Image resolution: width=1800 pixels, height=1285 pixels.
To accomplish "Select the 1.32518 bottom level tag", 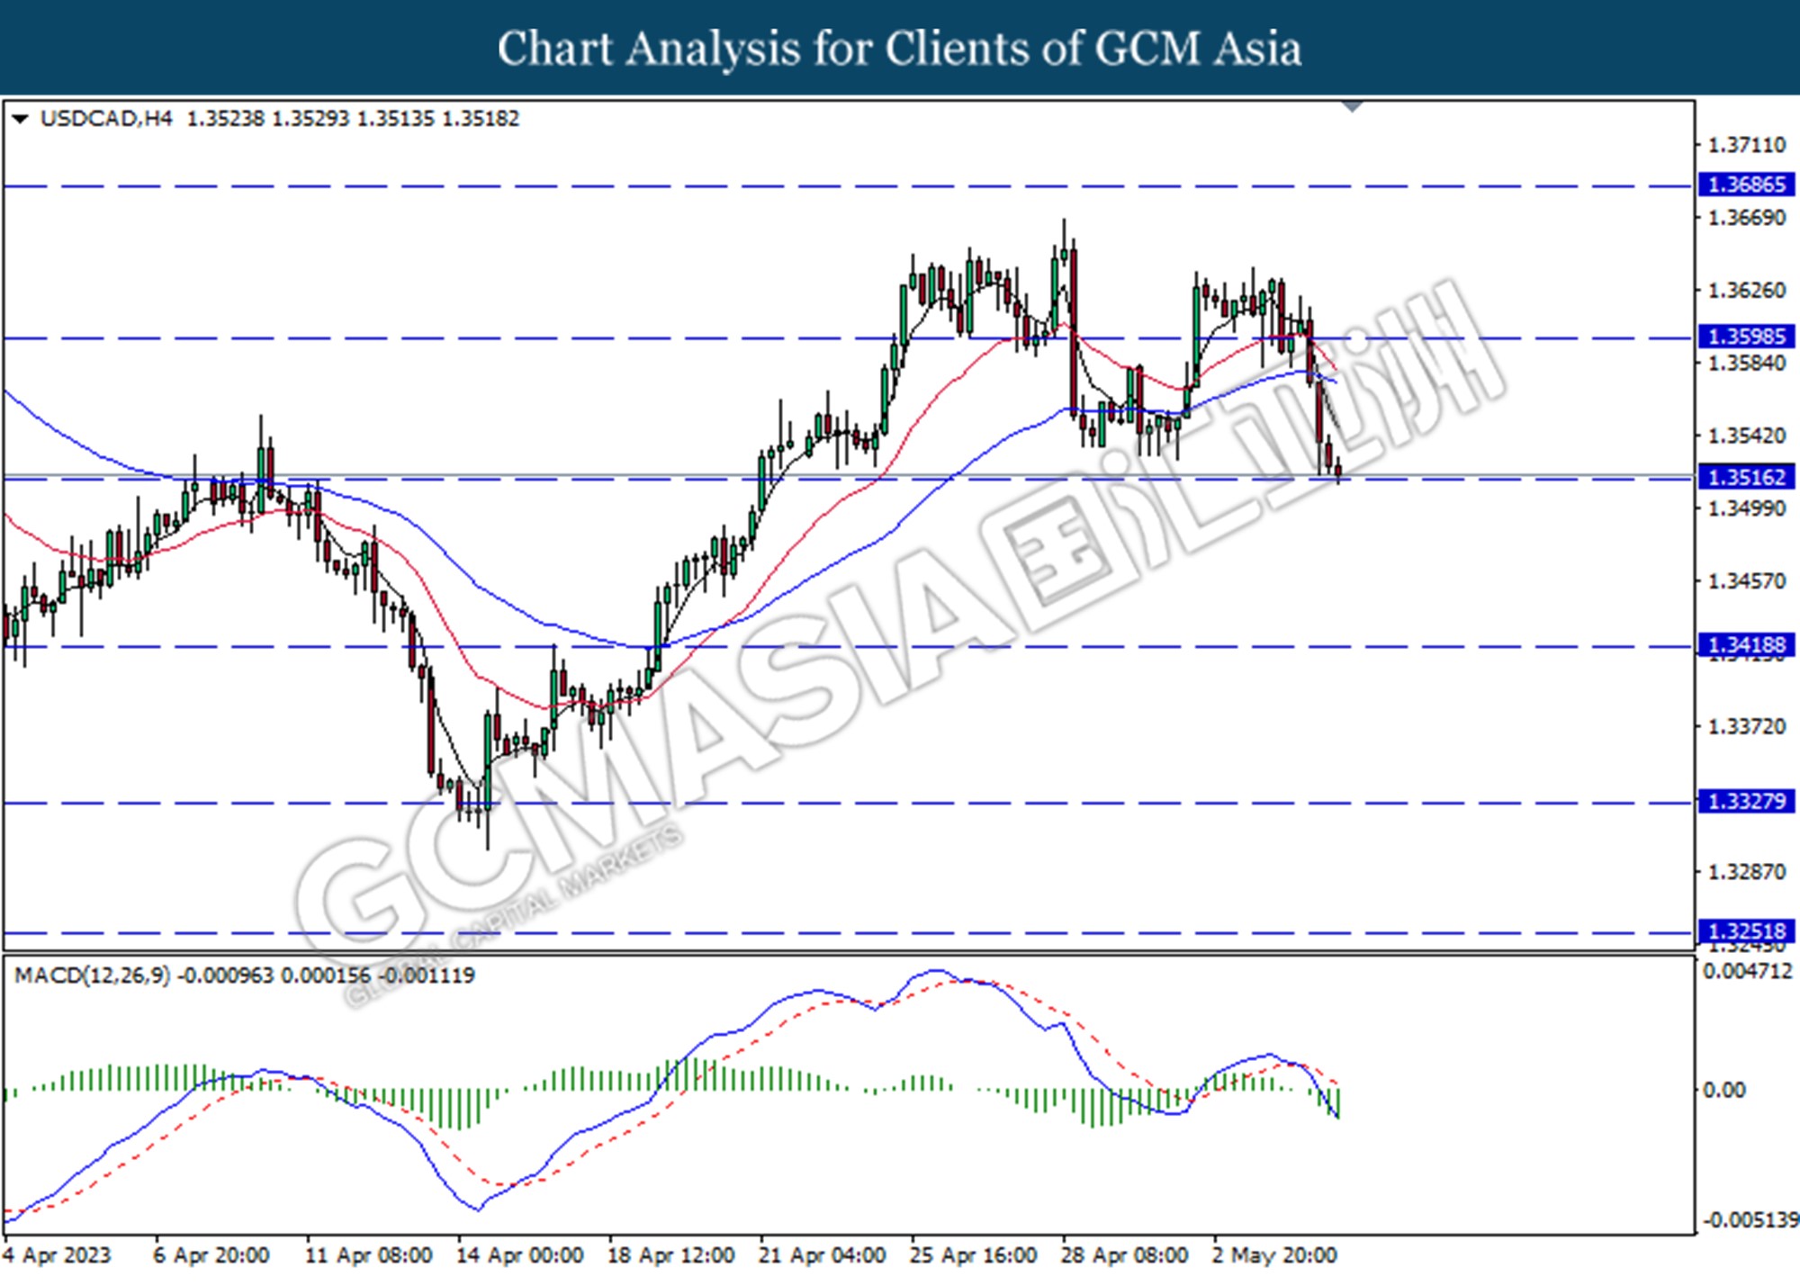I will coord(1746,930).
